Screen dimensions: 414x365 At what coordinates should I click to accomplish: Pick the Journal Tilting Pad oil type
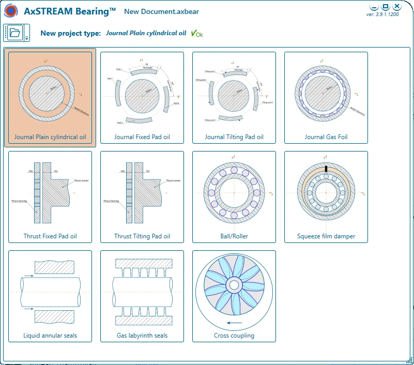(x=234, y=98)
